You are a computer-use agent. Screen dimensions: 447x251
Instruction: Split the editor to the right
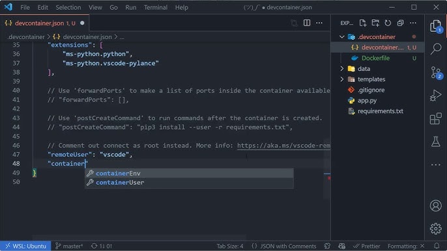click(x=307, y=23)
